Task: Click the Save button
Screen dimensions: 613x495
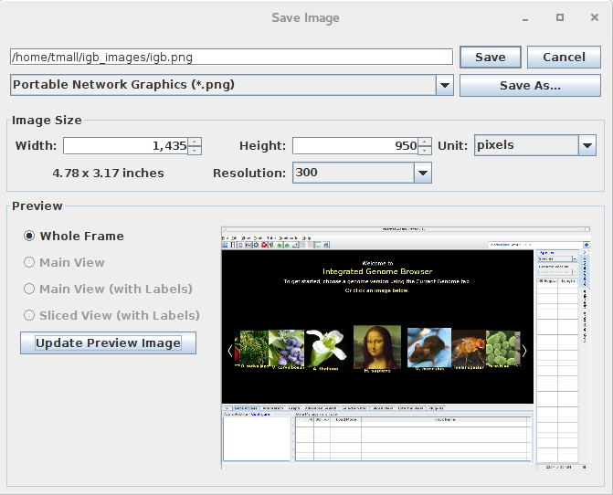Action: tap(491, 57)
